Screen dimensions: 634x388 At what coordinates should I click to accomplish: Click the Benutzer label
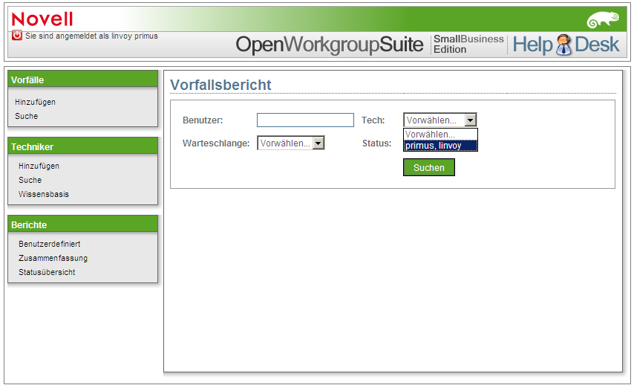pos(203,120)
